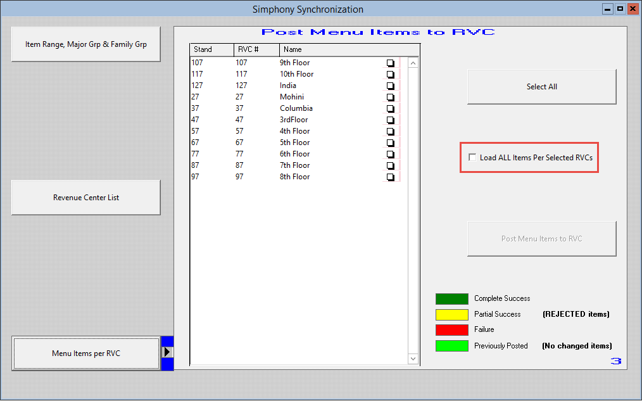The image size is (642, 401).
Task: Click the red Failure swatch
Action: 451,329
